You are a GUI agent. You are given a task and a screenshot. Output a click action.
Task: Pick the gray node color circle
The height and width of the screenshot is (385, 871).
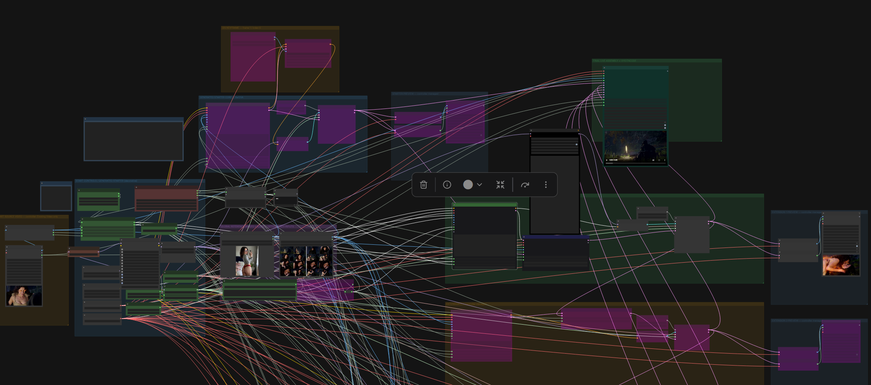(468, 185)
